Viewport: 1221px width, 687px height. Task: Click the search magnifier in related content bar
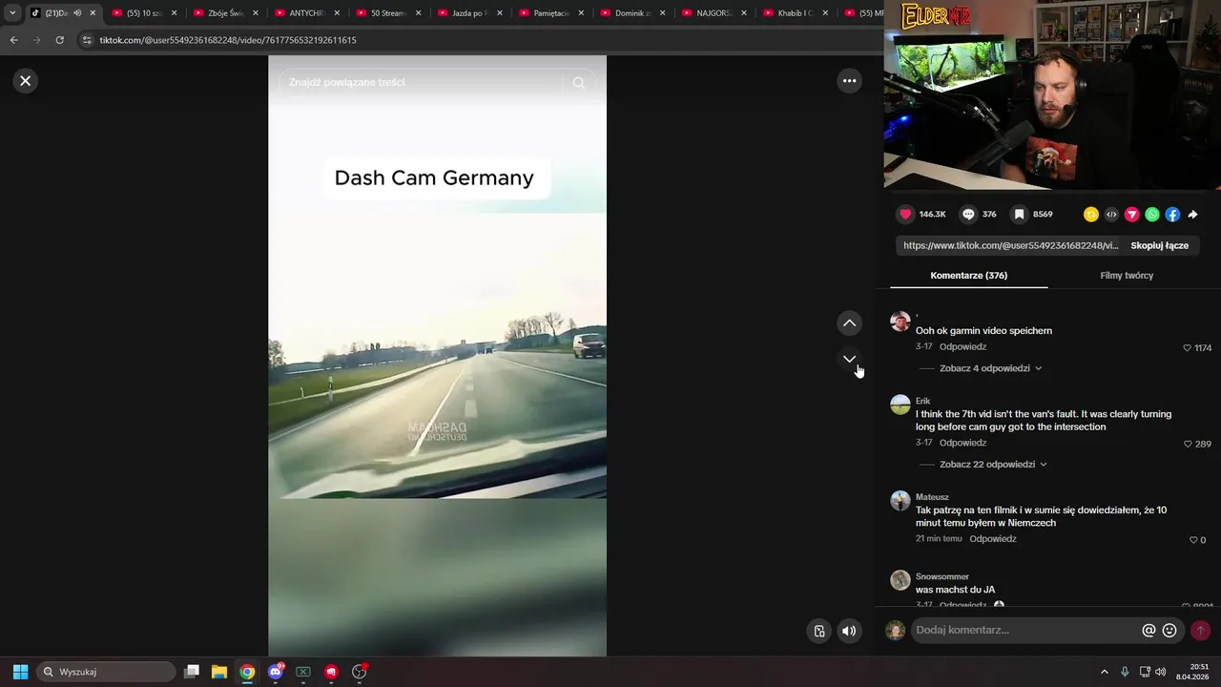point(578,83)
